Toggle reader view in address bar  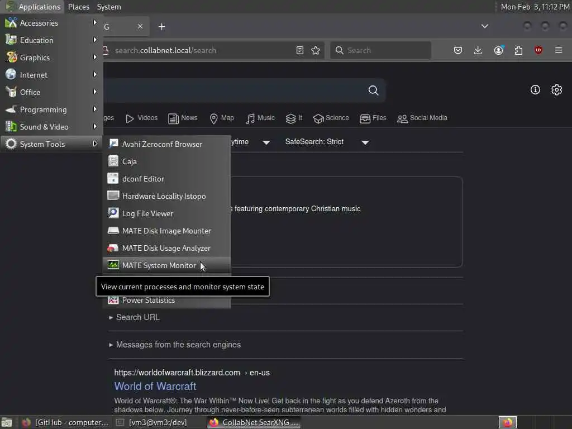point(299,50)
